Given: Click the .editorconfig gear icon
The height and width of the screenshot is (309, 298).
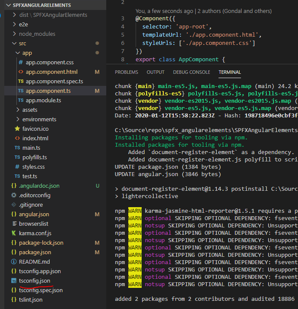Looking at the screenshot, I should 14,195.
